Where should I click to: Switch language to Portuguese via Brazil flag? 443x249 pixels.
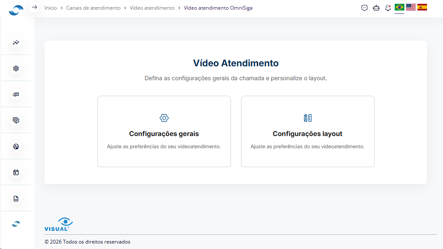point(399,7)
